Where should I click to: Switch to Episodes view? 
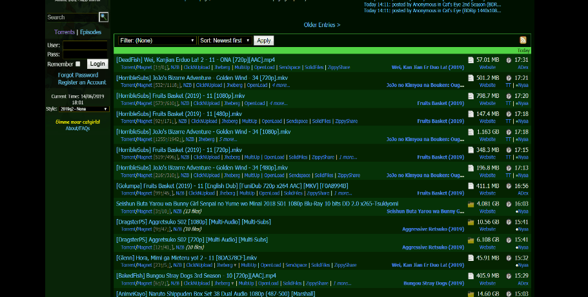click(91, 32)
